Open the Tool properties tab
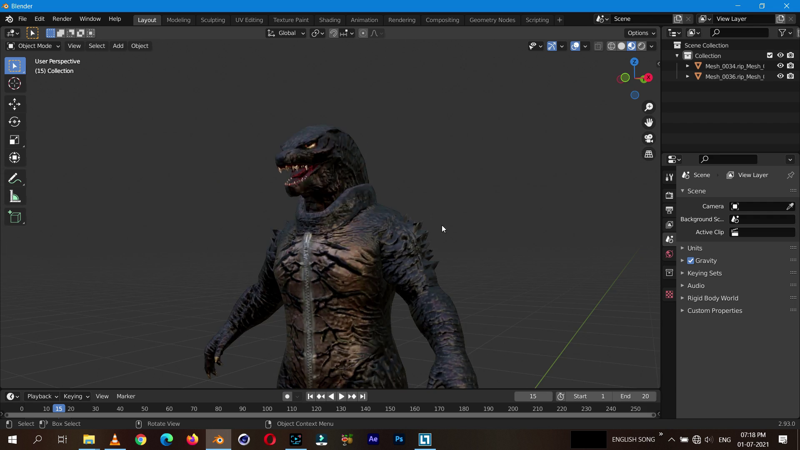Image resolution: width=800 pixels, height=450 pixels. [669, 177]
